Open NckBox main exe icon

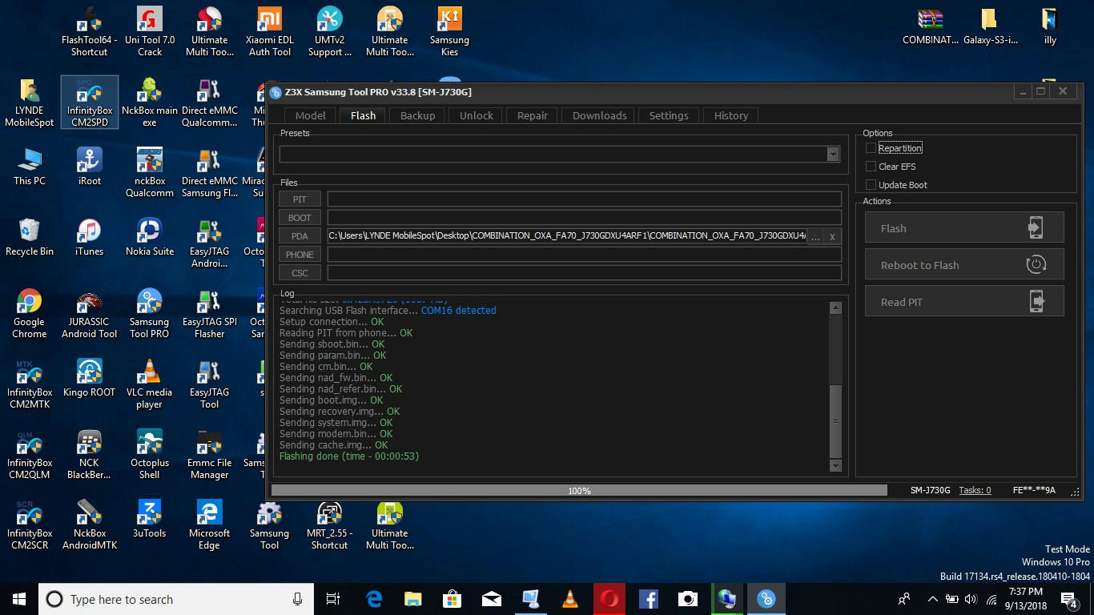point(149,102)
